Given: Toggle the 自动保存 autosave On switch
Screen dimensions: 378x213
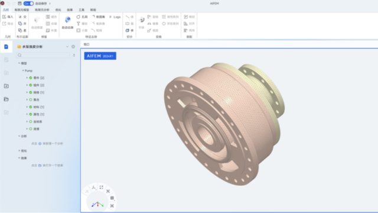Looking at the screenshot, I should (28, 4).
